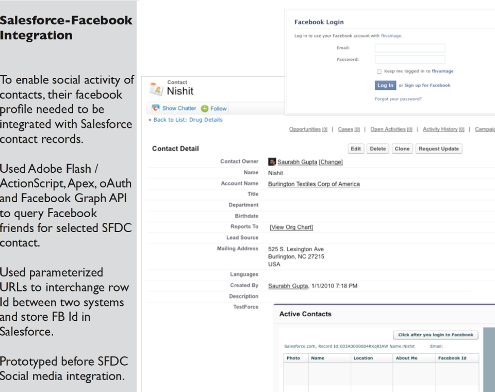
Task: Click the [Change] owner link
Action: [331, 162]
